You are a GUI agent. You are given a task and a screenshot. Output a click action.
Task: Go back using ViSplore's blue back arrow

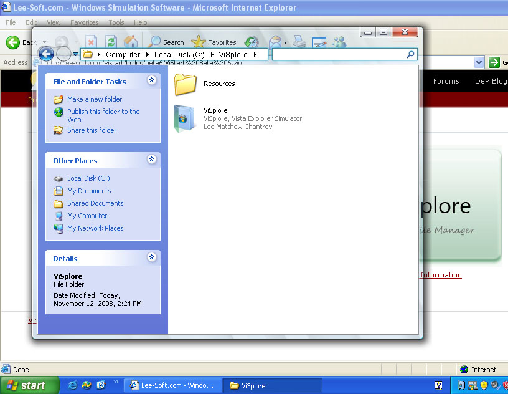pyautogui.click(x=46, y=54)
